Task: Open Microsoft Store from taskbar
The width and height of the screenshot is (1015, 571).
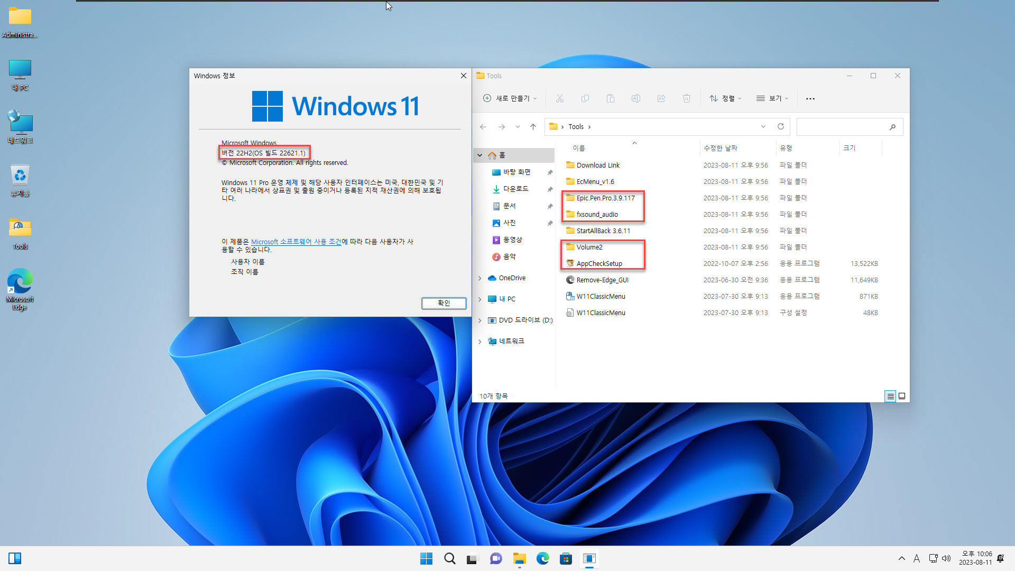Action: 566,558
